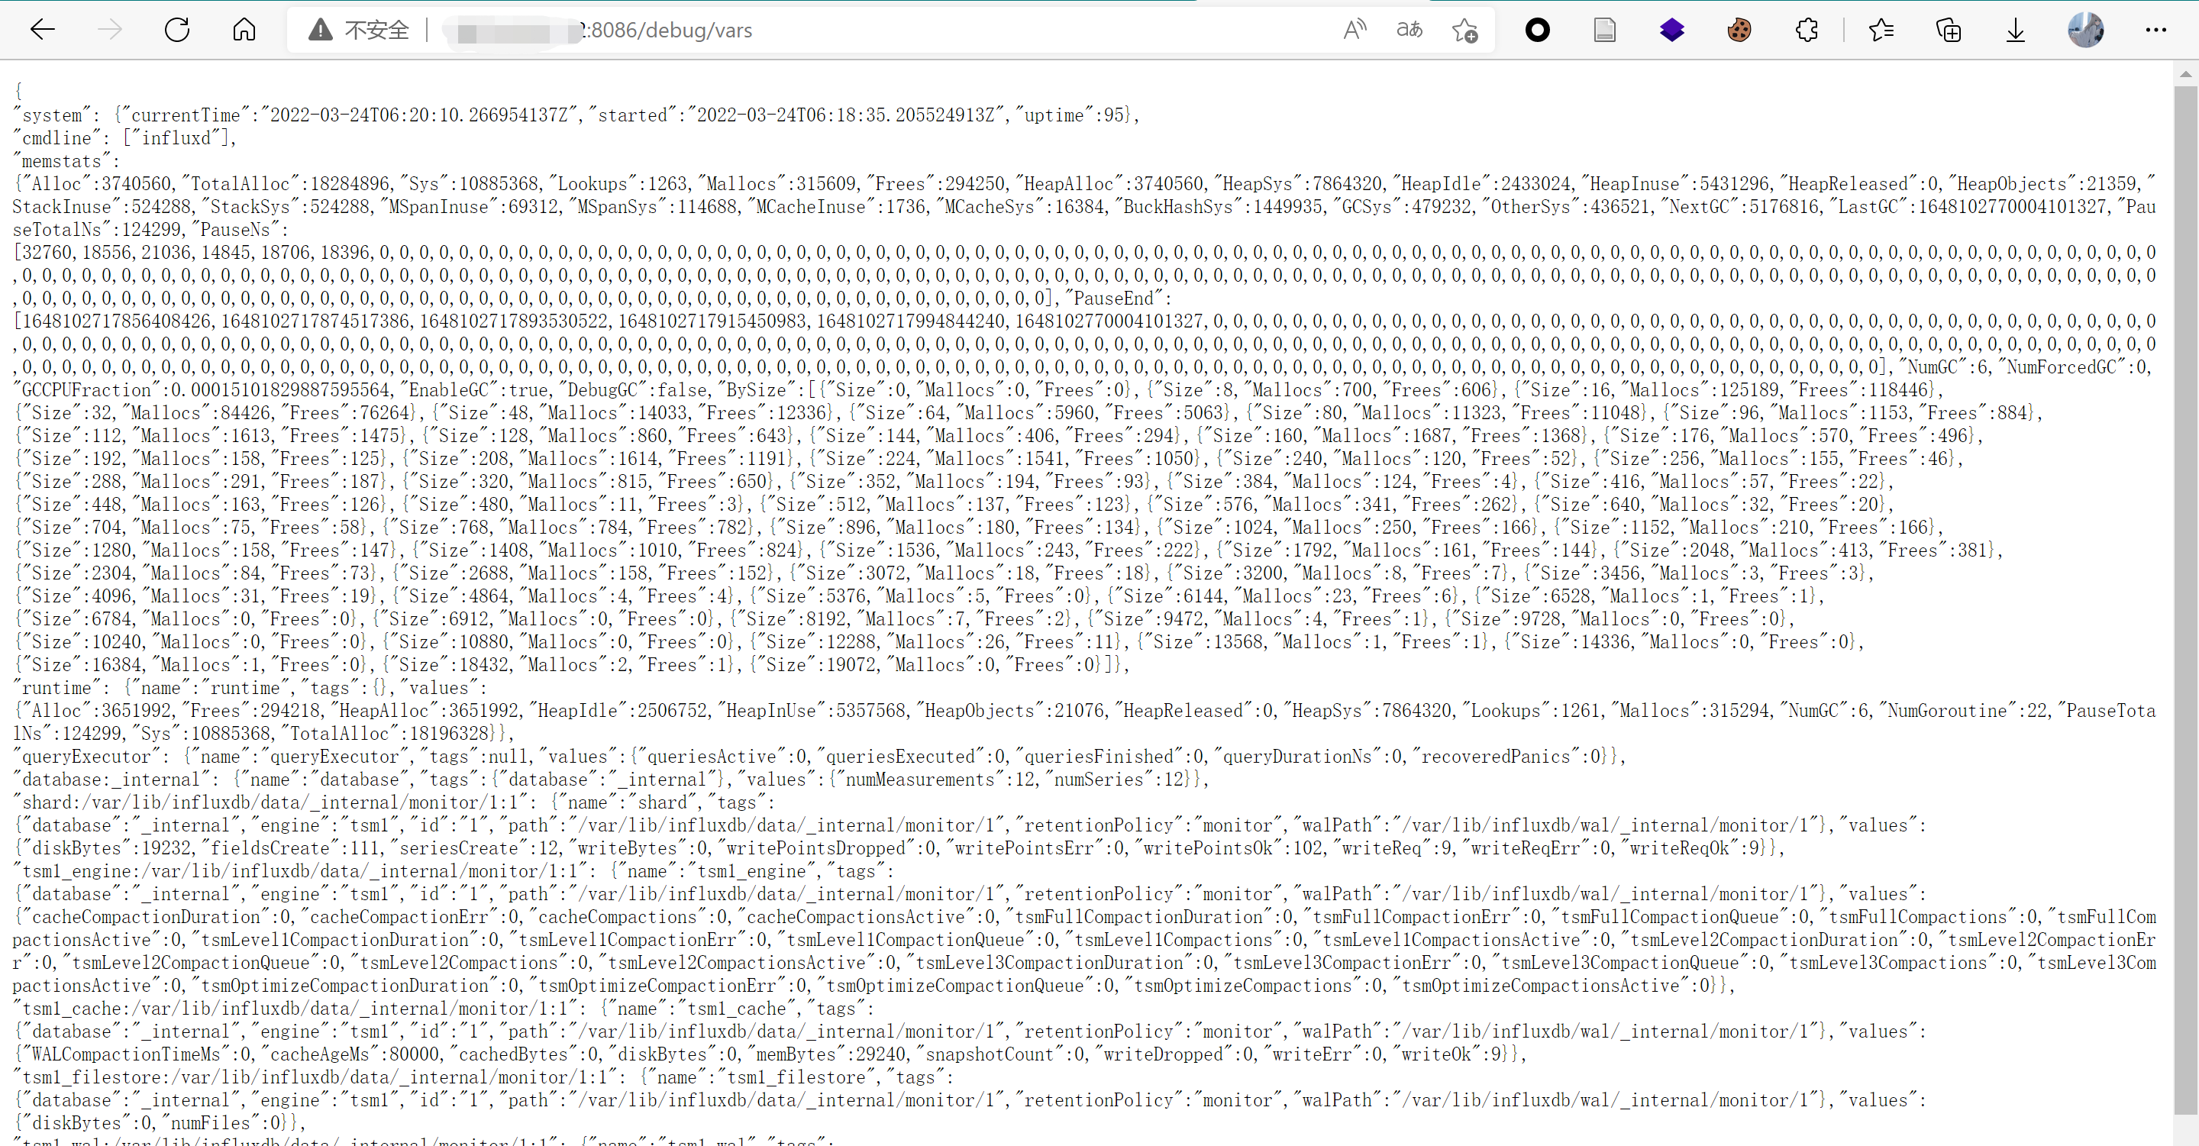
Task: Open the Extensions puzzle menu
Action: coord(1807,30)
